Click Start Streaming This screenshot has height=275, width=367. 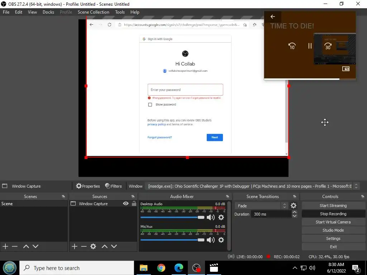tap(333, 206)
